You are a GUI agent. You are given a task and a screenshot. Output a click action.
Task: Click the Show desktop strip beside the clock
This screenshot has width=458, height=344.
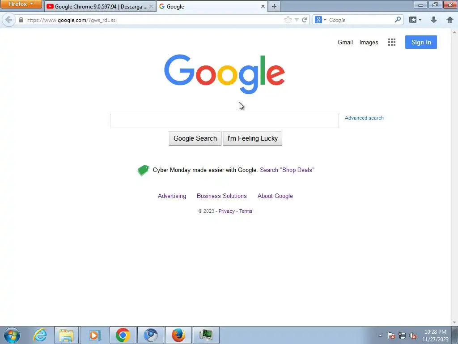455,335
